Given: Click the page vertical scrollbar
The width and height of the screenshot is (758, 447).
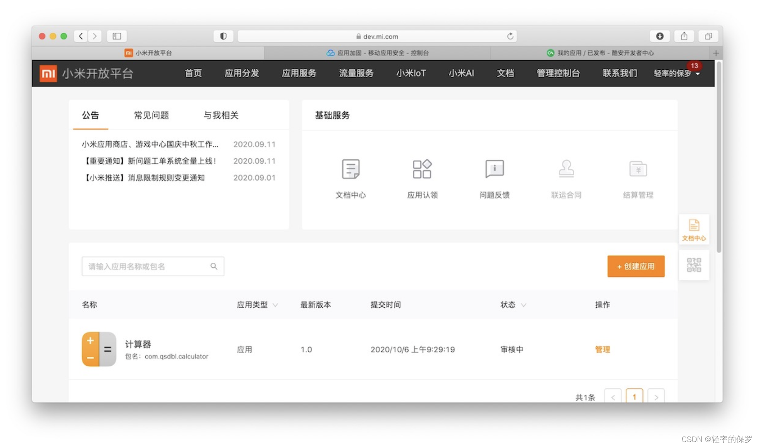Looking at the screenshot, I should tap(719, 157).
